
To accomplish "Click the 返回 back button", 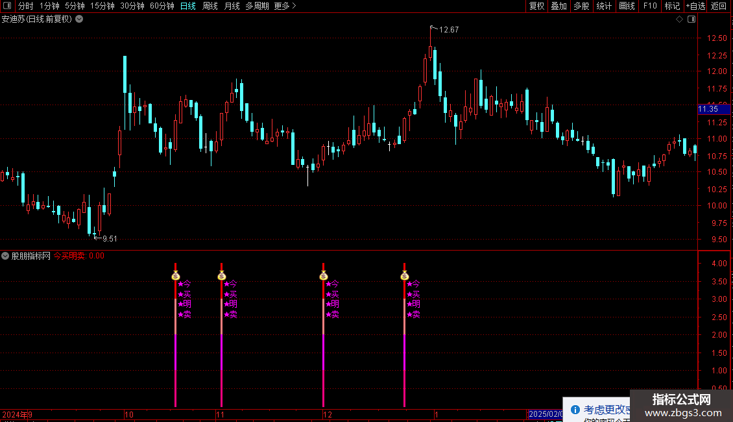I will (x=719, y=6).
